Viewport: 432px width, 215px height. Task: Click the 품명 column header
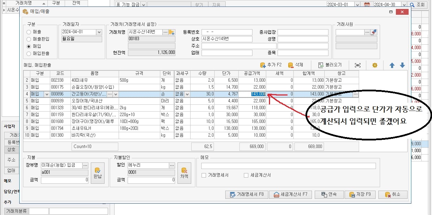point(95,73)
